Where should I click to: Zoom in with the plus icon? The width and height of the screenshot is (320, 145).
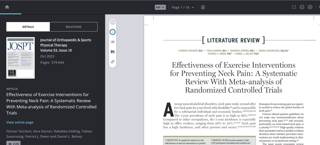(310, 7)
